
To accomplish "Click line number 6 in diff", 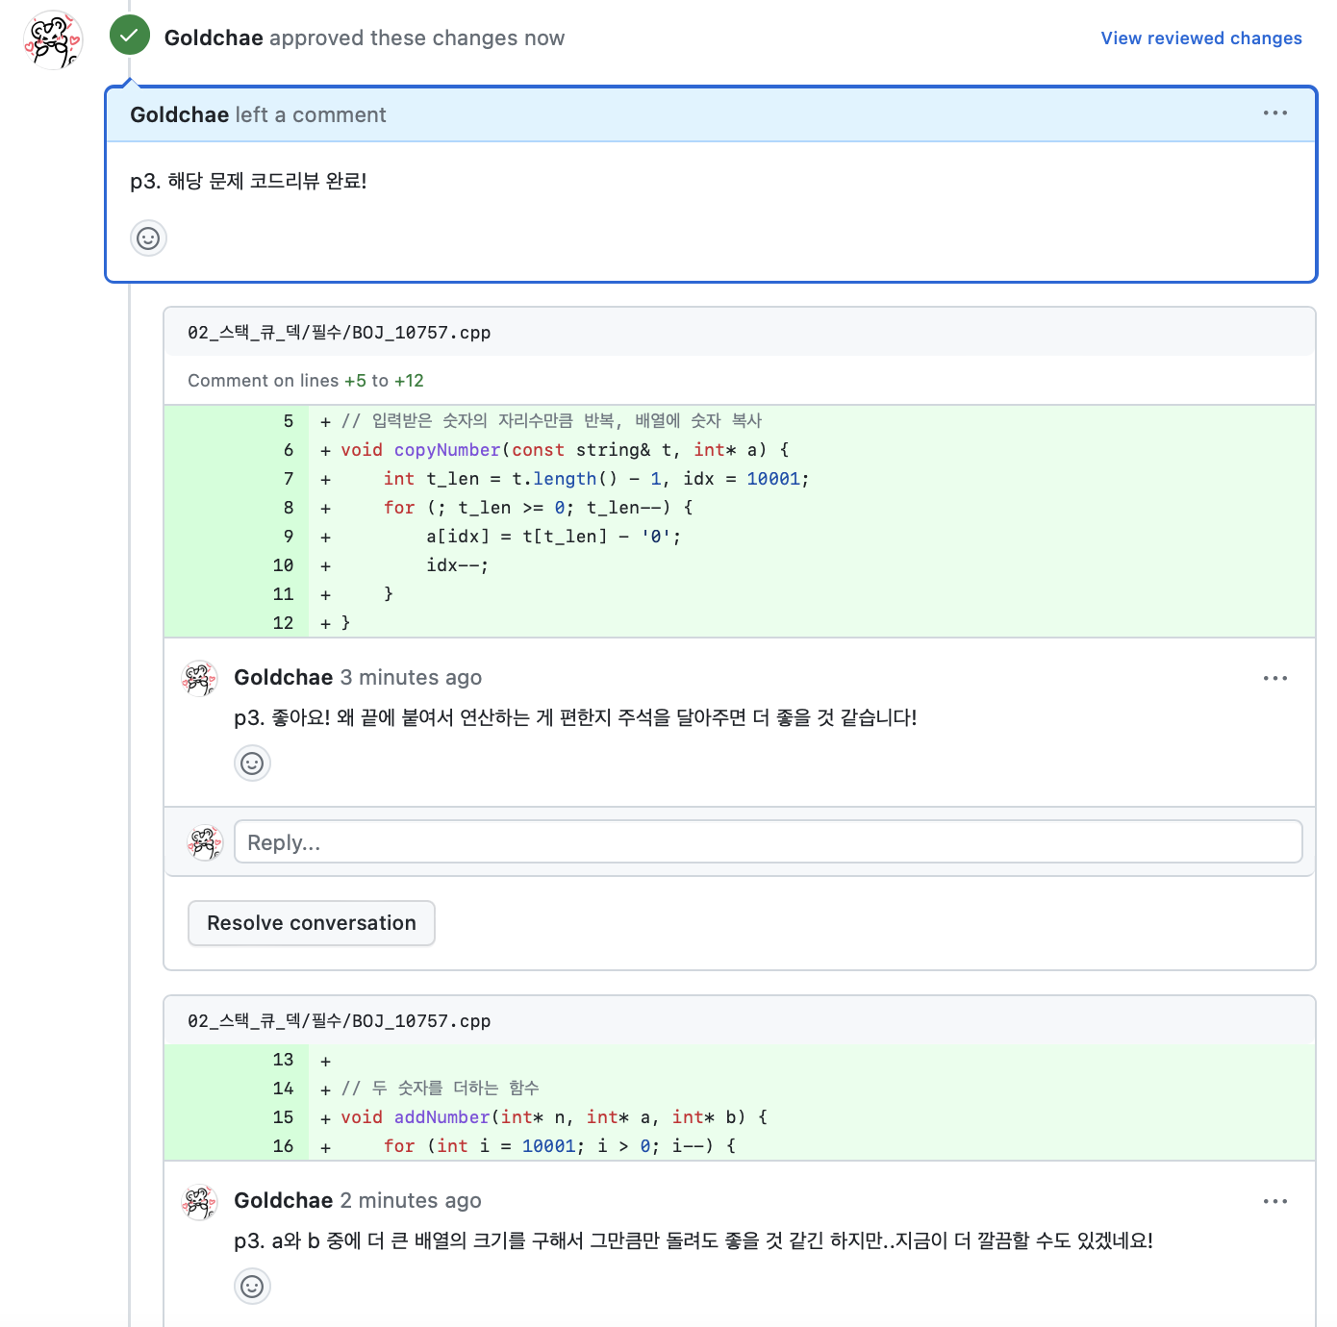I will point(289,450).
